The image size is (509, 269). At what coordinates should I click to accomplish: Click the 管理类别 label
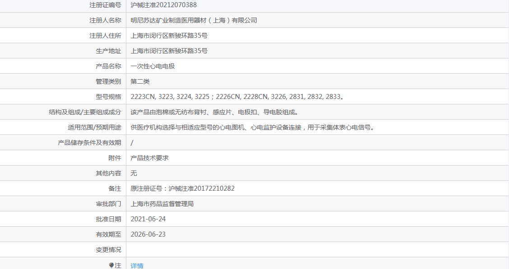108,81
